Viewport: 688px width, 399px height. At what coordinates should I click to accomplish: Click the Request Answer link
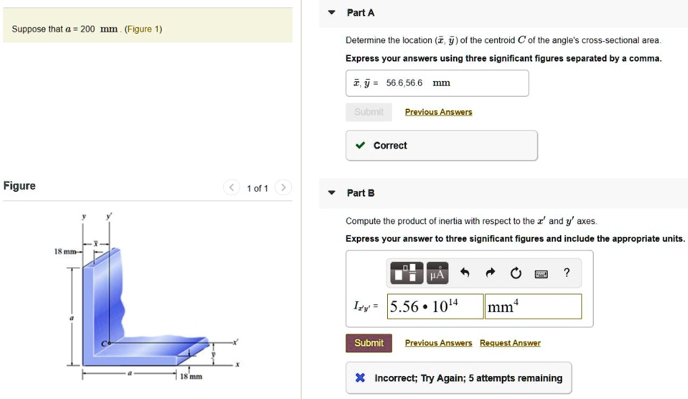[x=509, y=343]
